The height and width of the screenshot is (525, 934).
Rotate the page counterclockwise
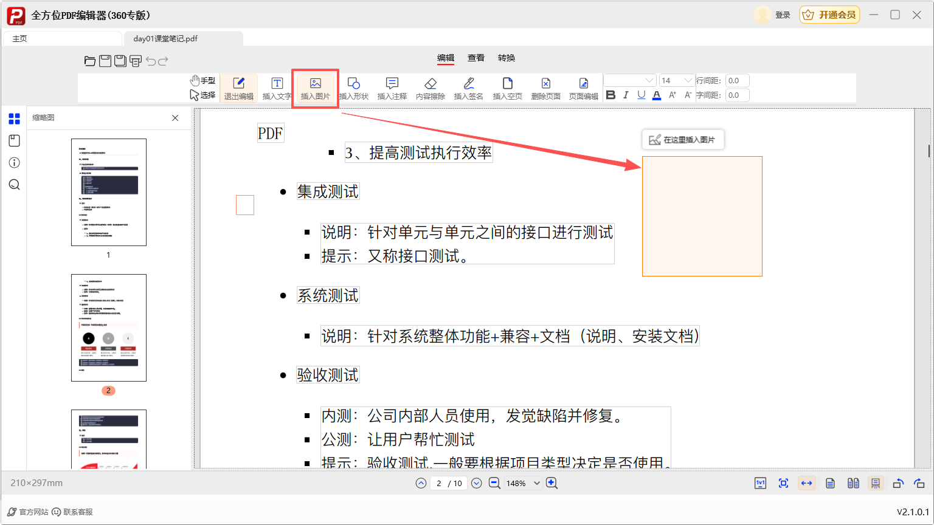898,483
